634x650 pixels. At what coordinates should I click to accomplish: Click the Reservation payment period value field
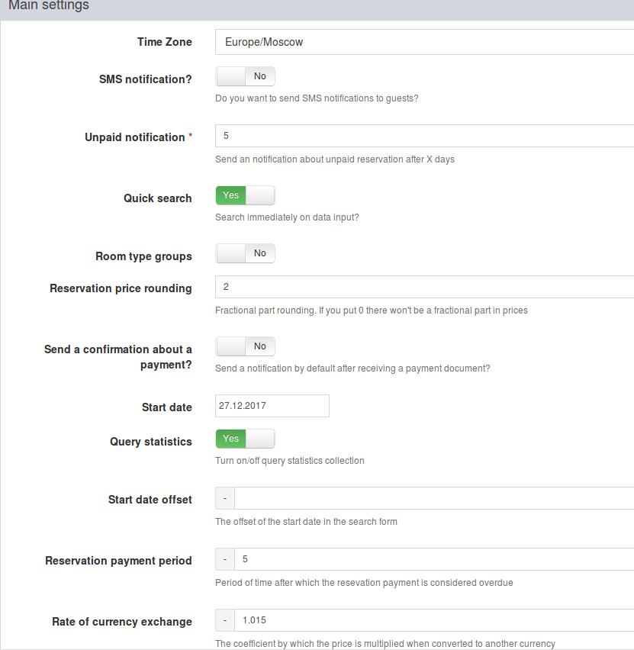click(434, 559)
